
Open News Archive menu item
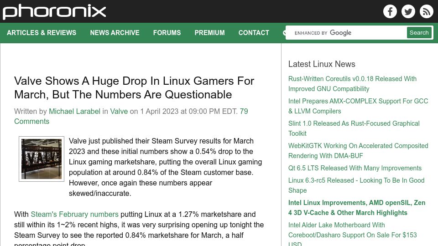coord(115,33)
